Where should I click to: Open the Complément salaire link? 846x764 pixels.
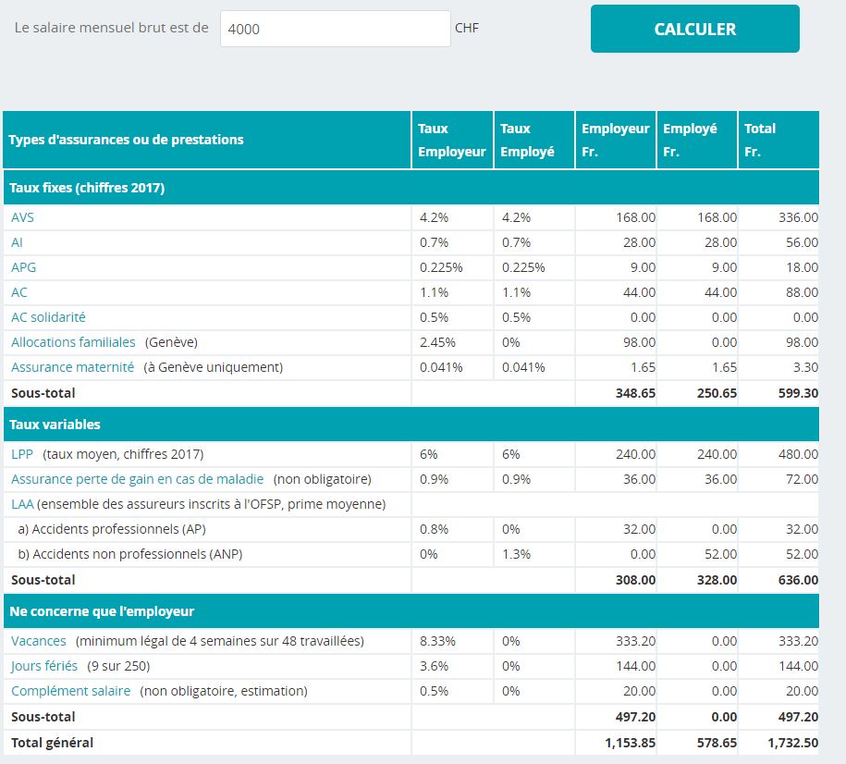coord(70,691)
